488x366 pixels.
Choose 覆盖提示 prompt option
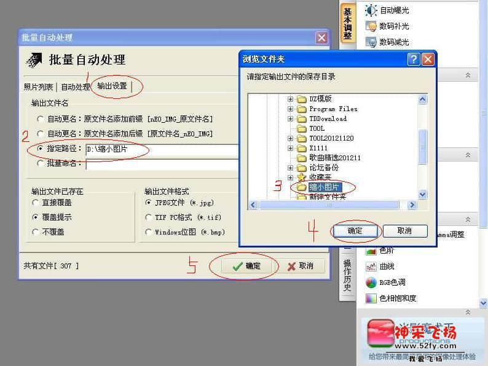click(35, 217)
